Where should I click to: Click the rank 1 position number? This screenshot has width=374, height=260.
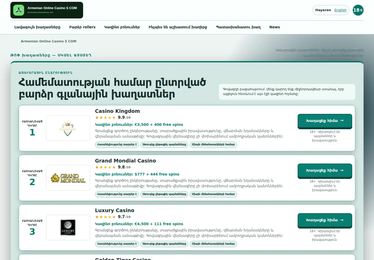pyautogui.click(x=32, y=132)
